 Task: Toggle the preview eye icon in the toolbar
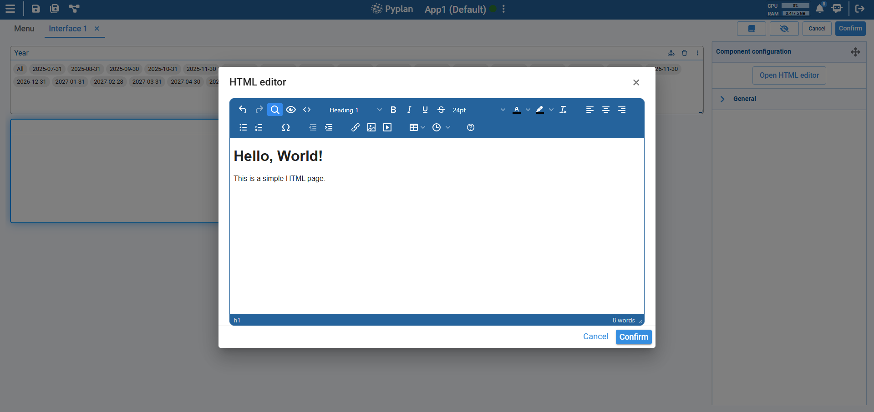click(291, 110)
